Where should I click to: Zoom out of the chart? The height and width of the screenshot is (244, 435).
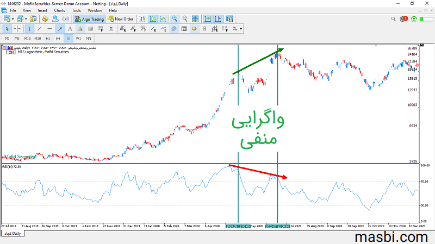185,19
